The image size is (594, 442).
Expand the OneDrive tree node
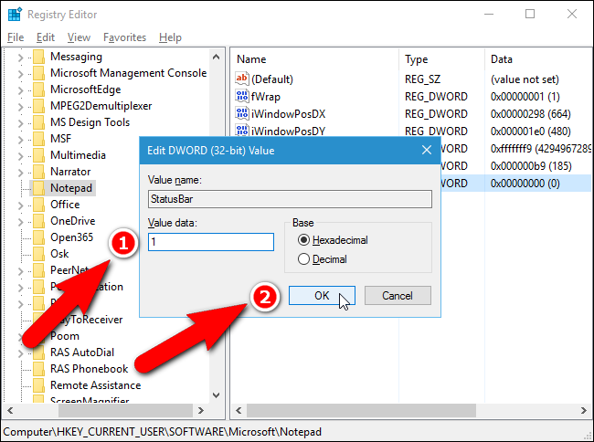click(20, 222)
